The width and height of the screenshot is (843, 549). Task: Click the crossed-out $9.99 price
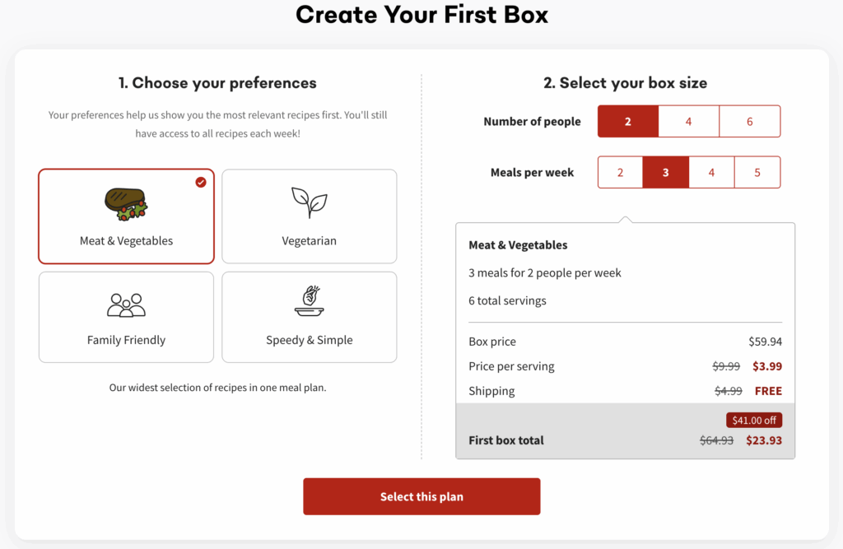726,366
